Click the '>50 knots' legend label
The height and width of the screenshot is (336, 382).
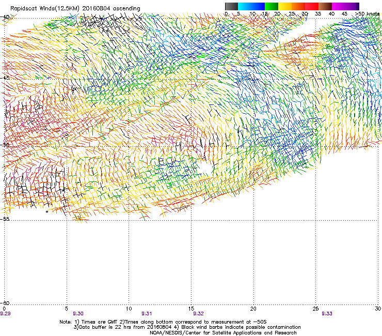[x=367, y=14]
